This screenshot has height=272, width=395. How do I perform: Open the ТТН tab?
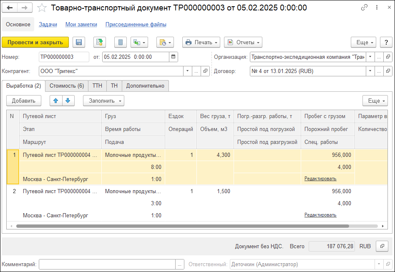[x=97, y=86]
